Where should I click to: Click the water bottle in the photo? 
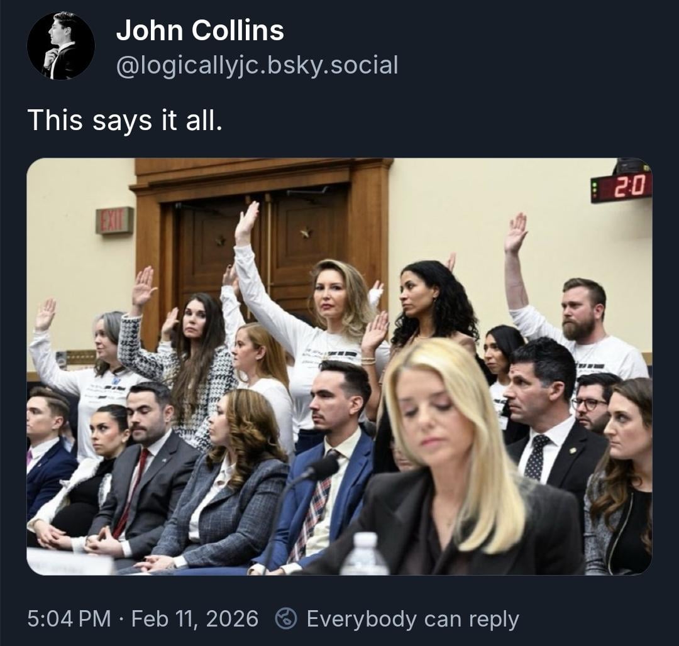(364, 554)
